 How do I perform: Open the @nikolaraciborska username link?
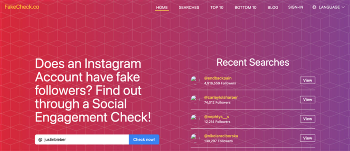tap(221, 136)
